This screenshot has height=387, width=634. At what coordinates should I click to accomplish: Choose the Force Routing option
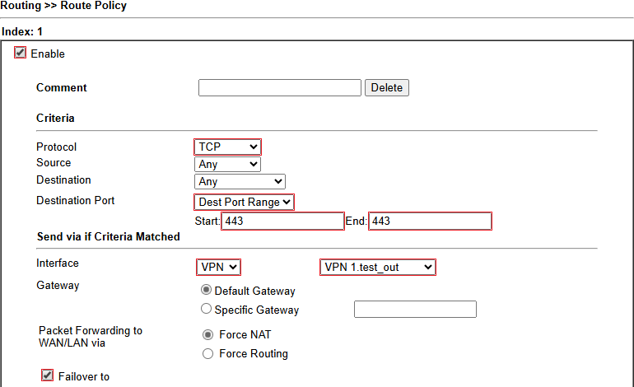[207, 354]
